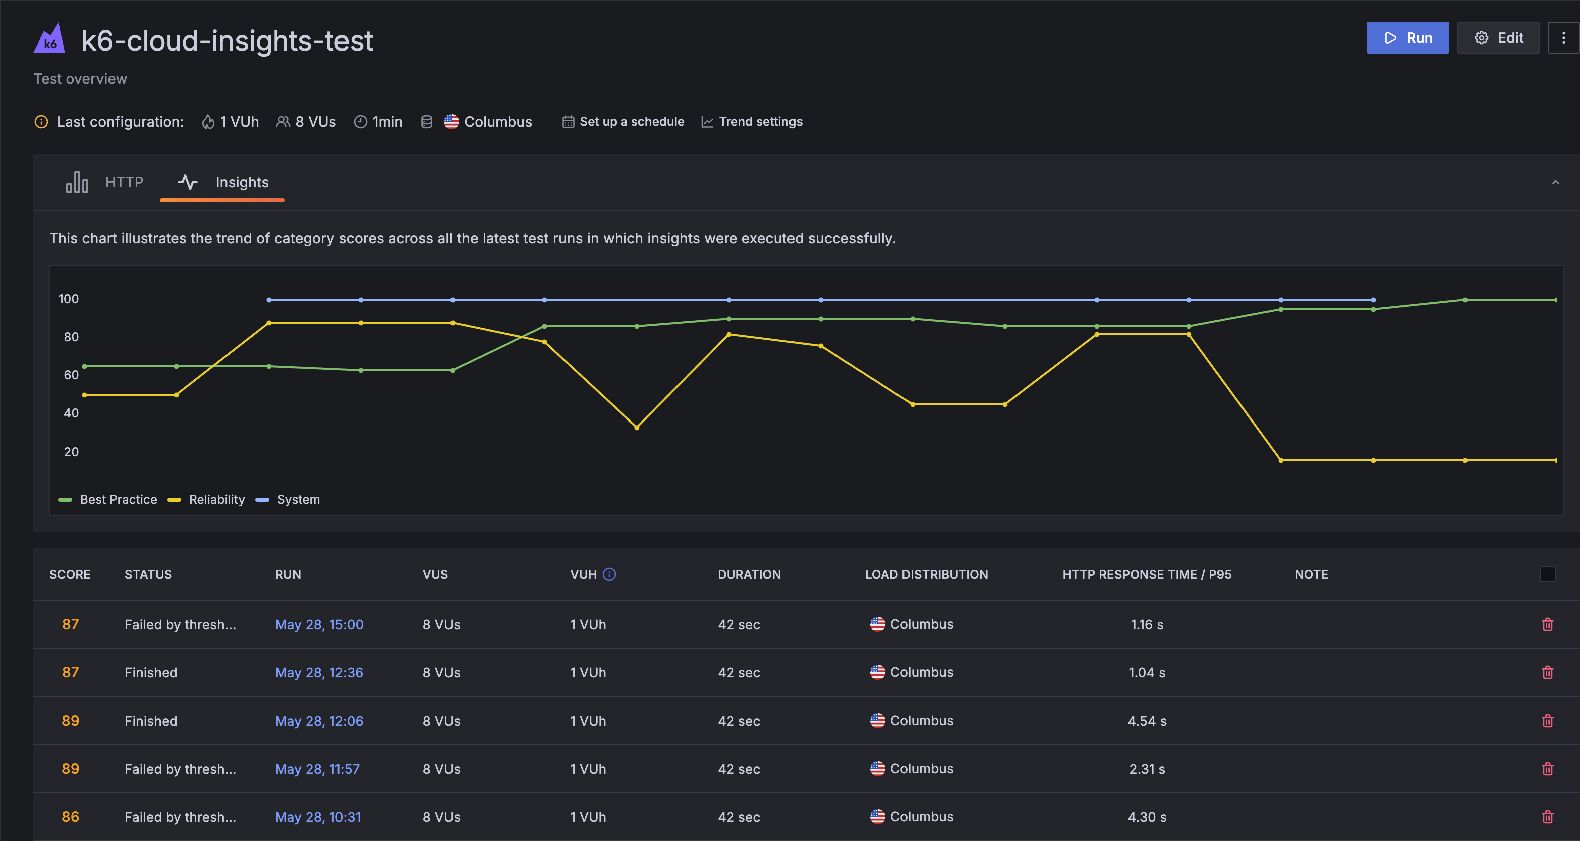1580x841 pixels.
Task: Click the US flag next to Columbus
Action: coord(452,122)
